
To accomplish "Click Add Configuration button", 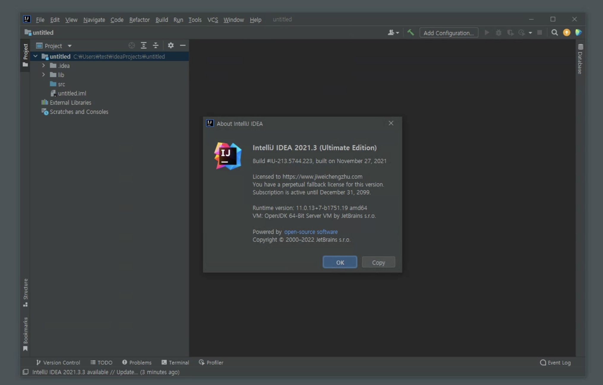I will pyautogui.click(x=449, y=33).
